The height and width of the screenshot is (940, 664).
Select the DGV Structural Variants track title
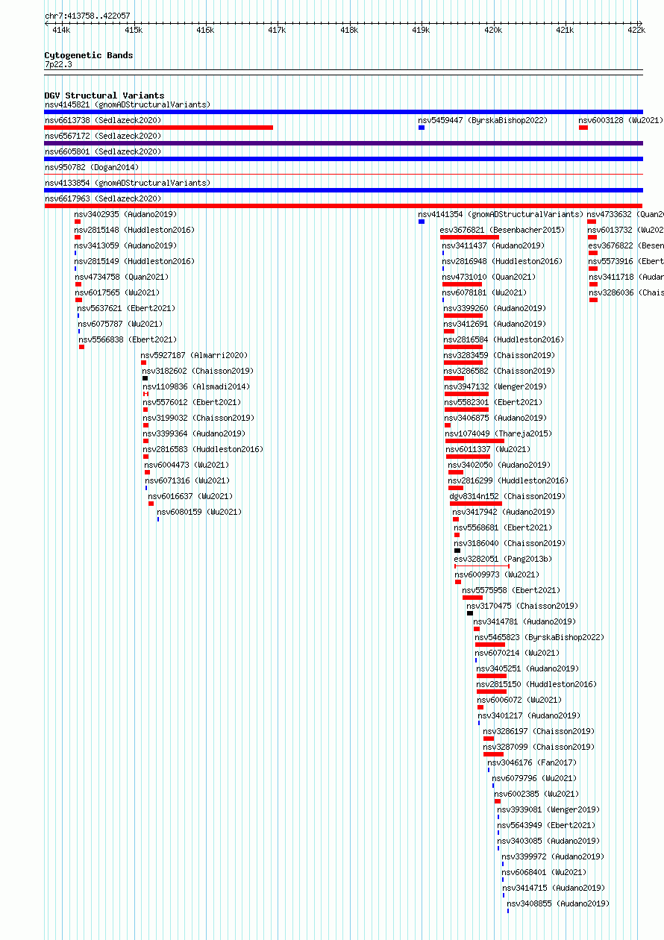[x=104, y=95]
